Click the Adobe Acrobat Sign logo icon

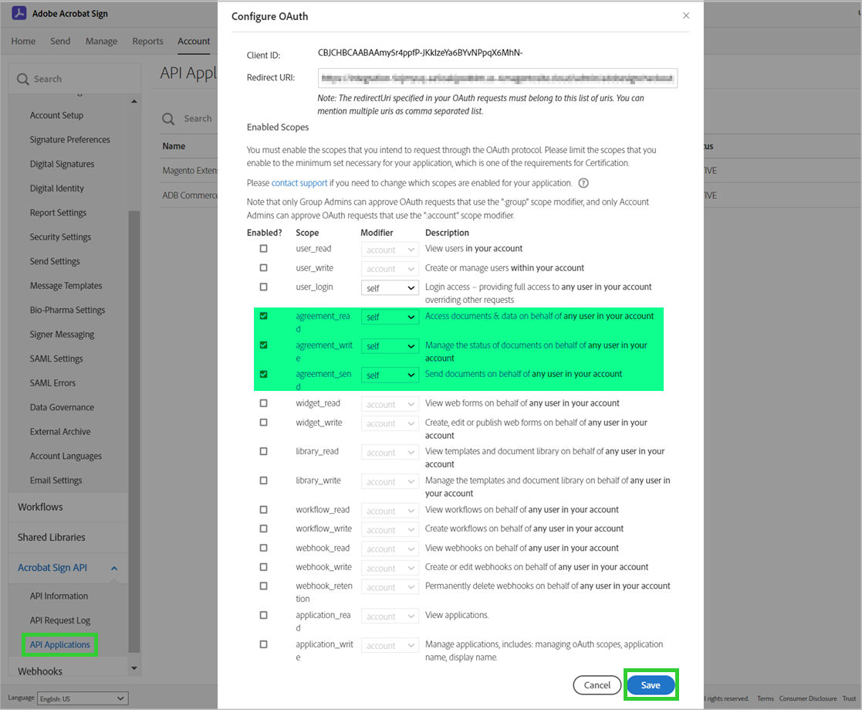tap(19, 13)
